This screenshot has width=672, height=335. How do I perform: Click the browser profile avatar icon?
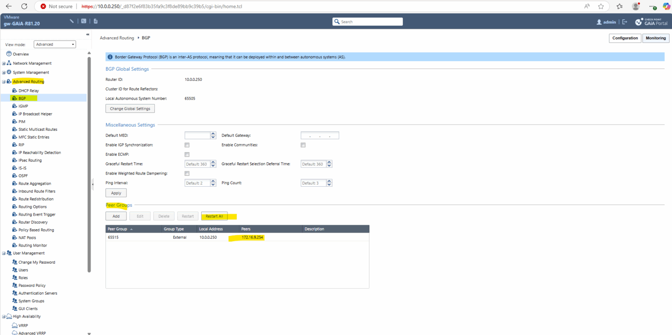pos(636,6)
